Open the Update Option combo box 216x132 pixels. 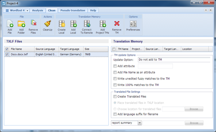click(x=174, y=60)
